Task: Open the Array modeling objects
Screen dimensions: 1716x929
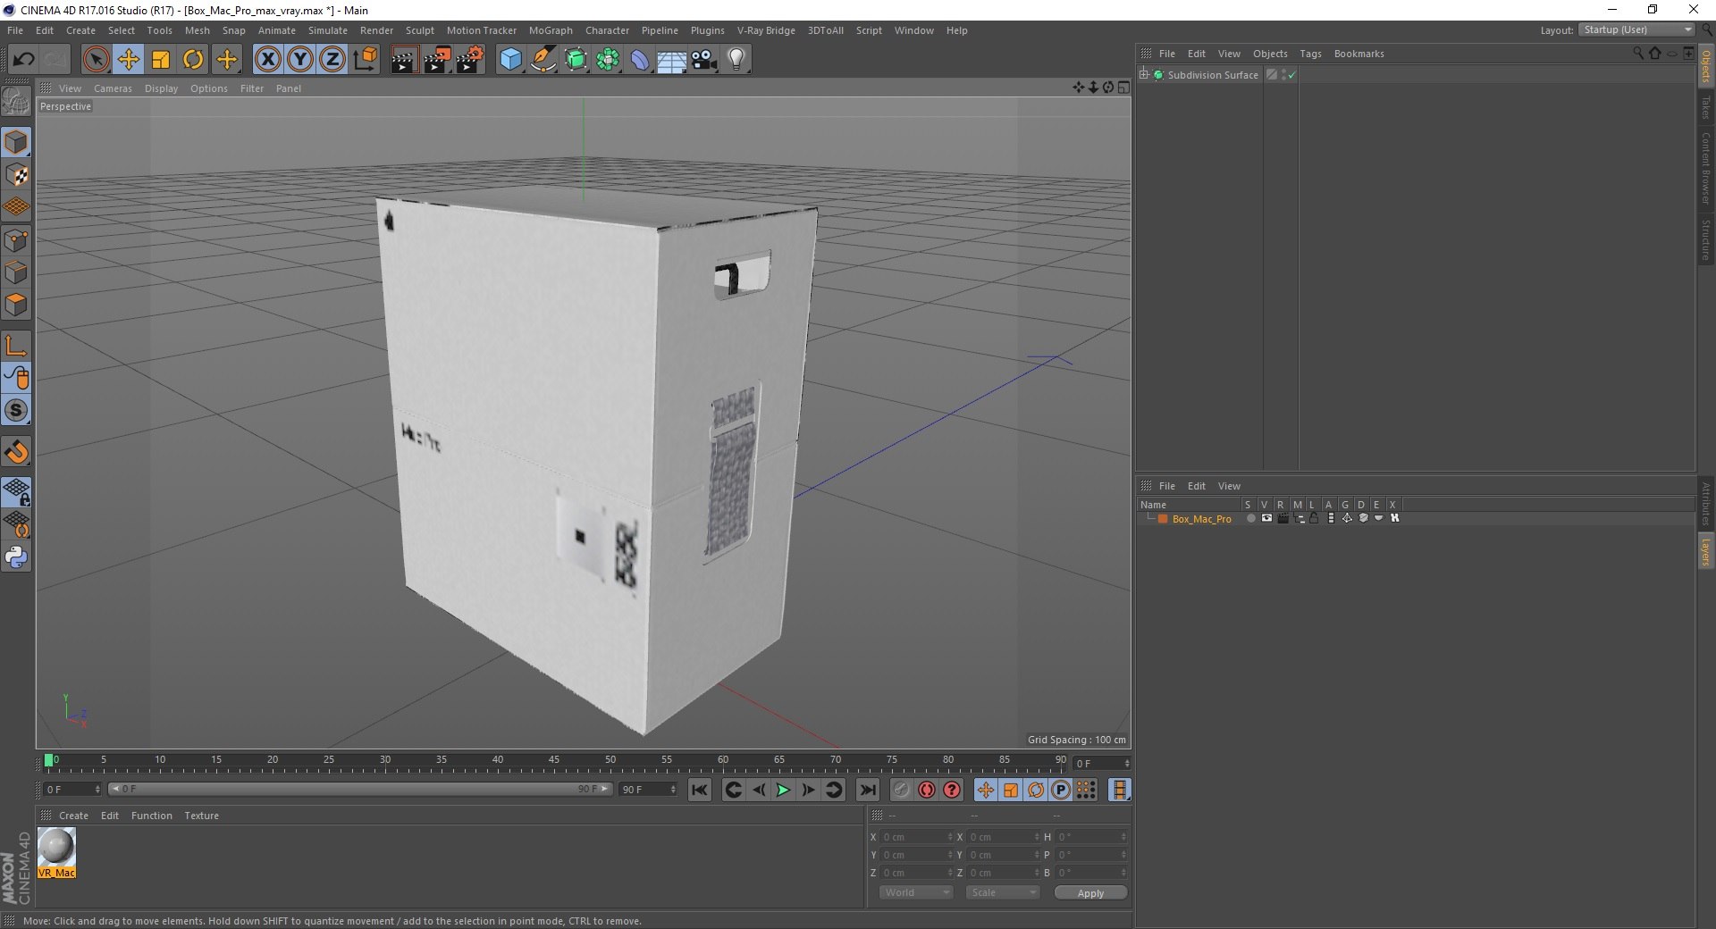Action: 608,60
